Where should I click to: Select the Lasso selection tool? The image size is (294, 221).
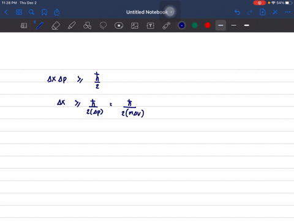point(103,26)
